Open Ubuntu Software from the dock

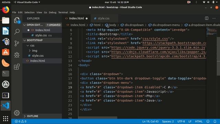5,52
